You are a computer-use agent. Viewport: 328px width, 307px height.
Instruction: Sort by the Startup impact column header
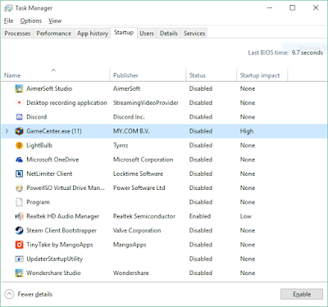[x=262, y=74]
